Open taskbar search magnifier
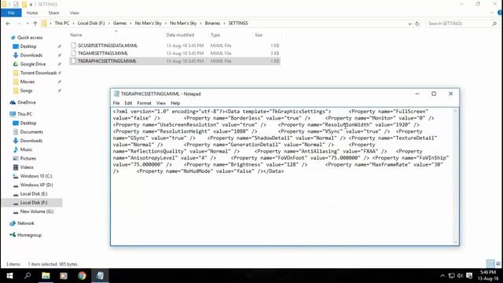503x283 pixels. [x=28, y=276]
